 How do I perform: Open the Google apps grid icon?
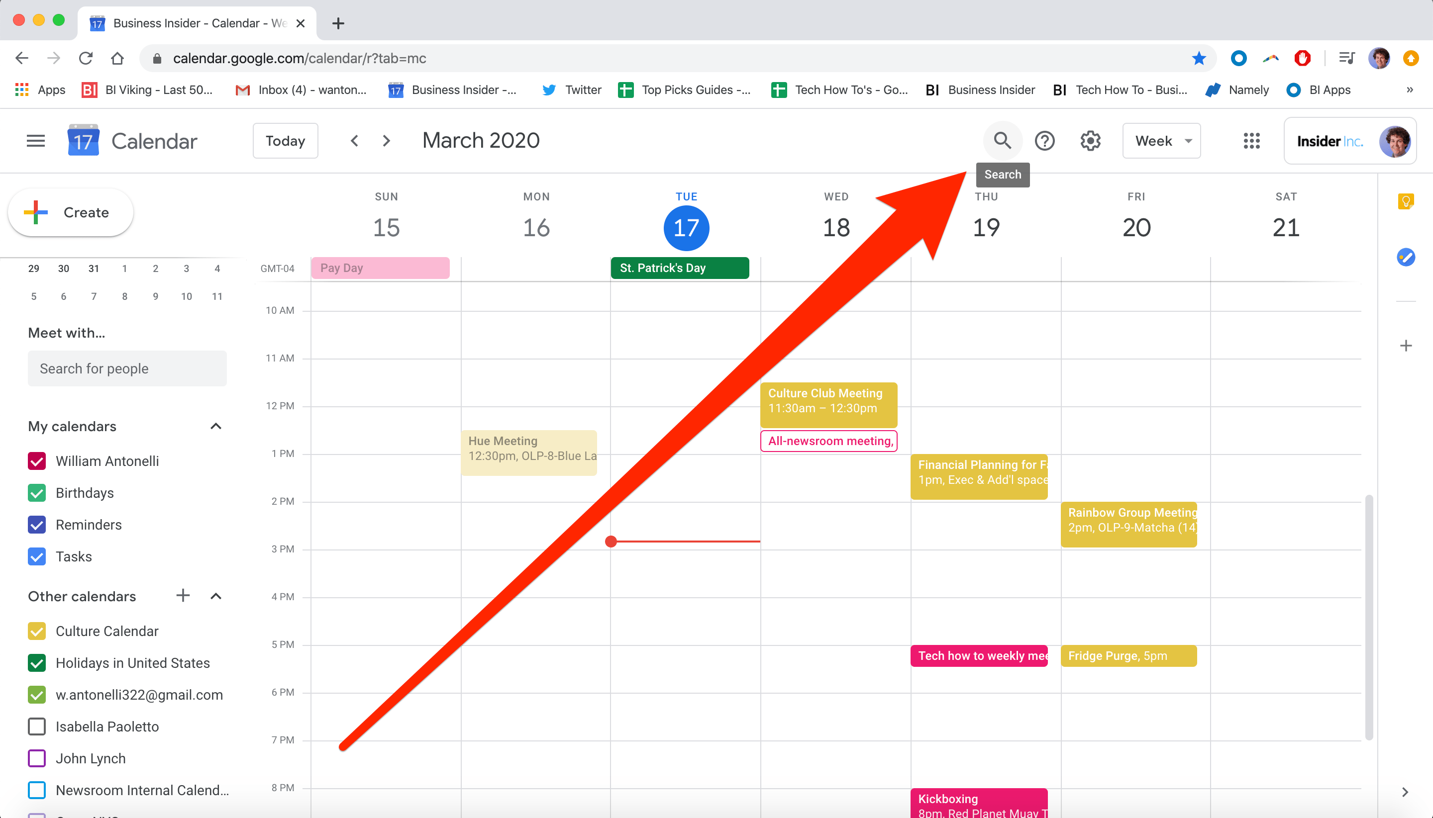1251,140
